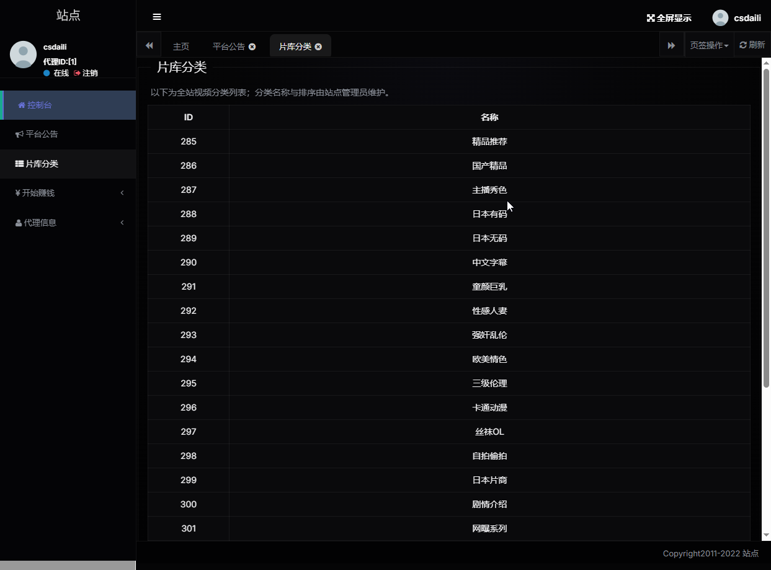This screenshot has height=570, width=771.
Task: Click the 在线 online status indicator
Action: [56, 73]
